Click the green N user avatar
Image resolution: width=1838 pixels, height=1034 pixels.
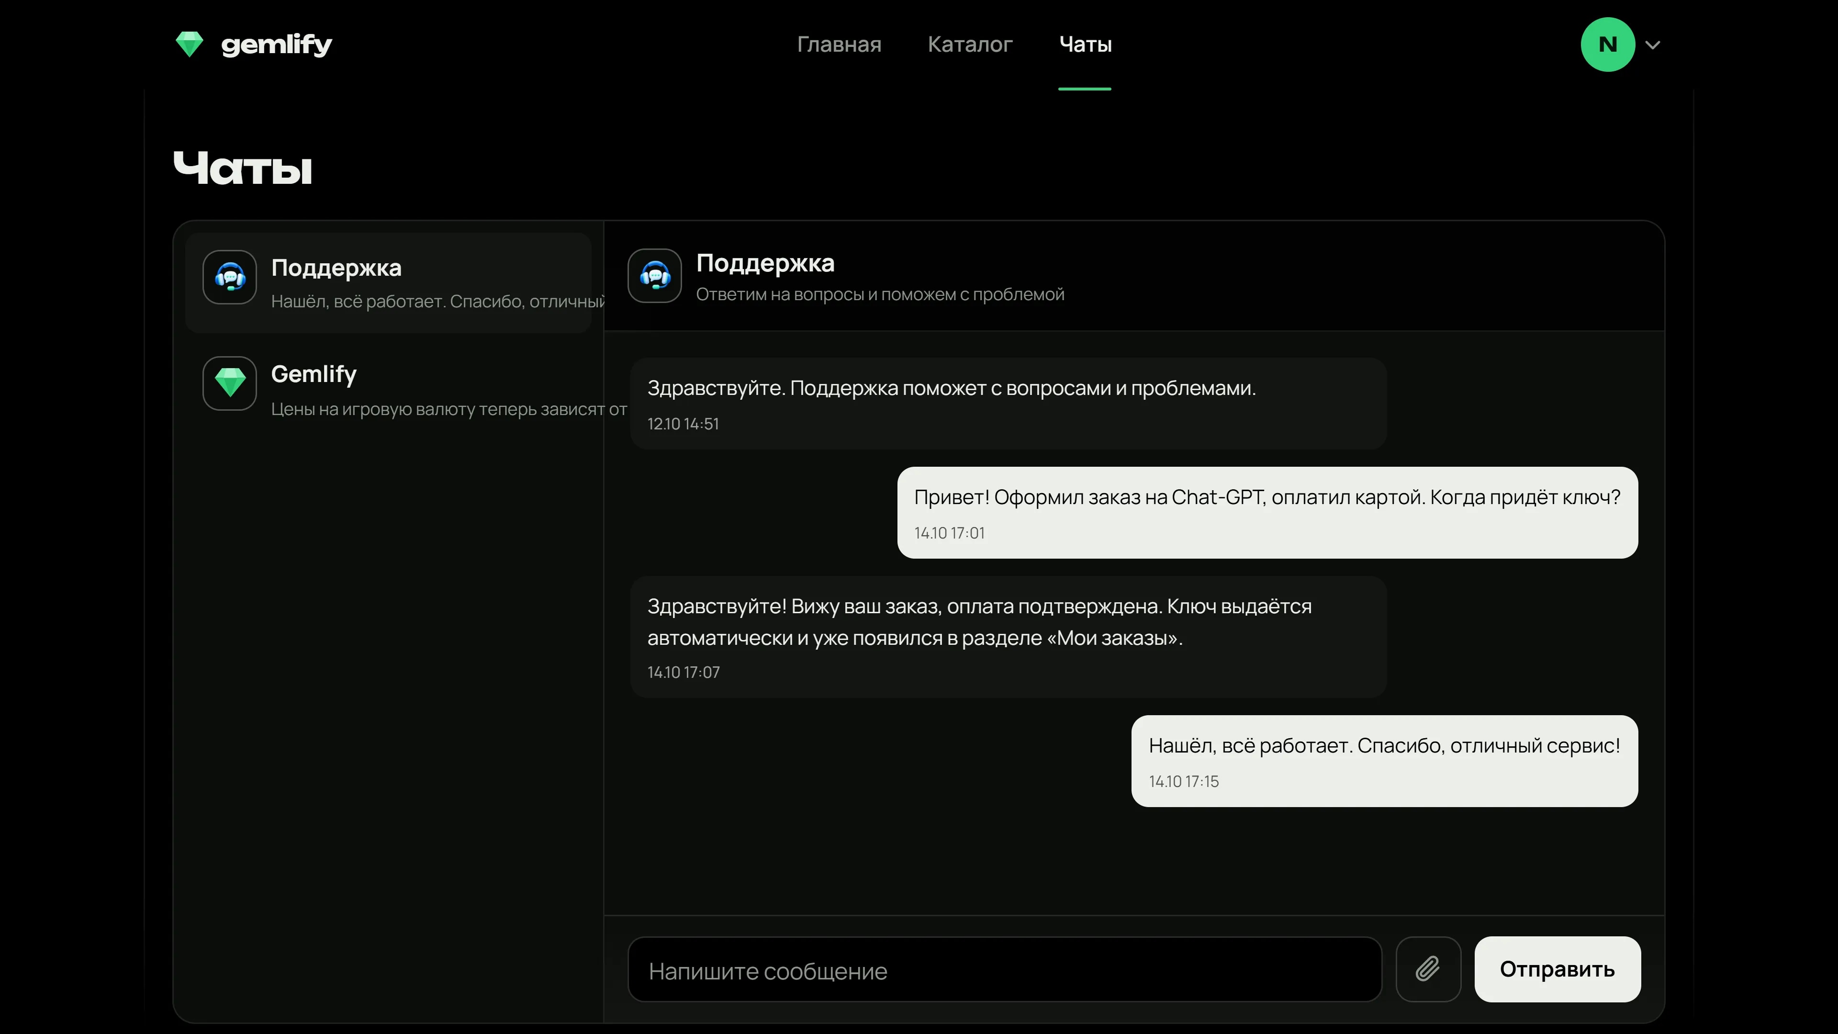1608,44
